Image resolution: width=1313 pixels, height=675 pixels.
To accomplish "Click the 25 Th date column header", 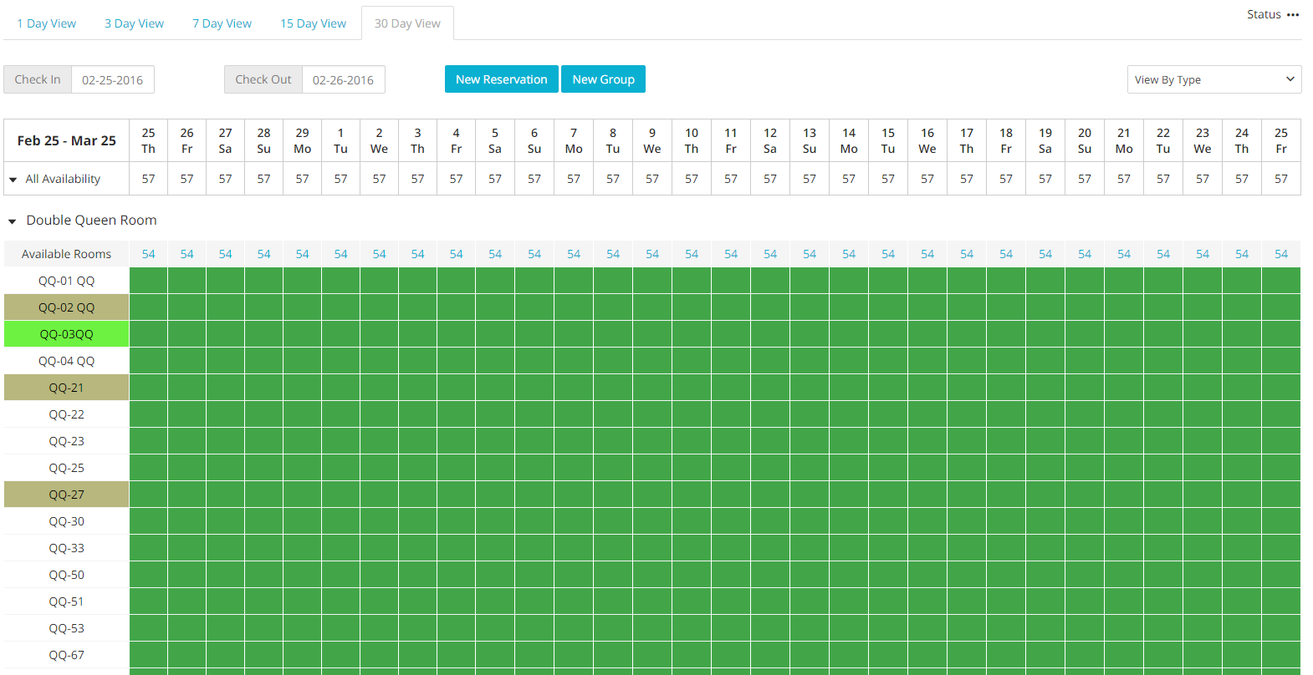I will [148, 140].
